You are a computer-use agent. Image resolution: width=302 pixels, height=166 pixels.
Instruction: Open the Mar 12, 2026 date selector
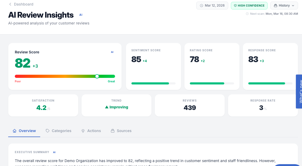tap(212, 6)
